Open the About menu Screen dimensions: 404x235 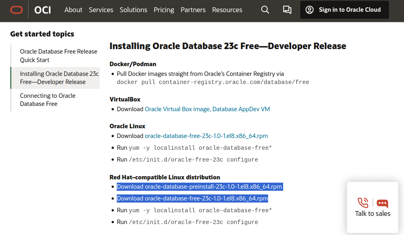click(73, 10)
